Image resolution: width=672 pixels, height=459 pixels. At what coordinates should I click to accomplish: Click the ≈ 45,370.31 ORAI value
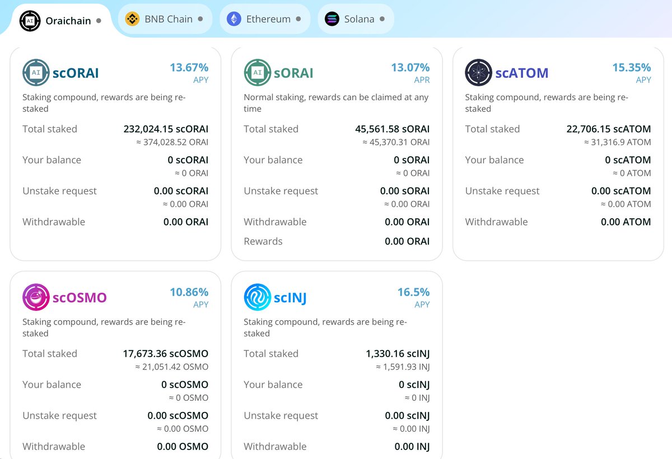(396, 142)
